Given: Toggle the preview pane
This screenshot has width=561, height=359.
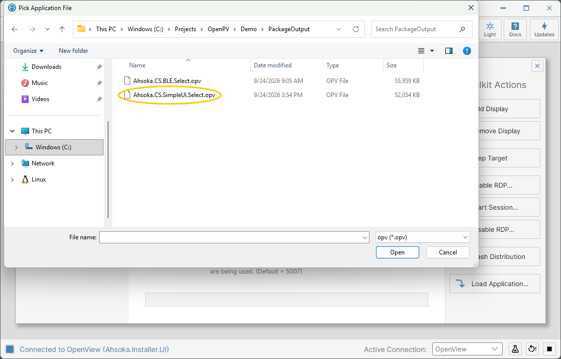Looking at the screenshot, I should pyautogui.click(x=449, y=51).
